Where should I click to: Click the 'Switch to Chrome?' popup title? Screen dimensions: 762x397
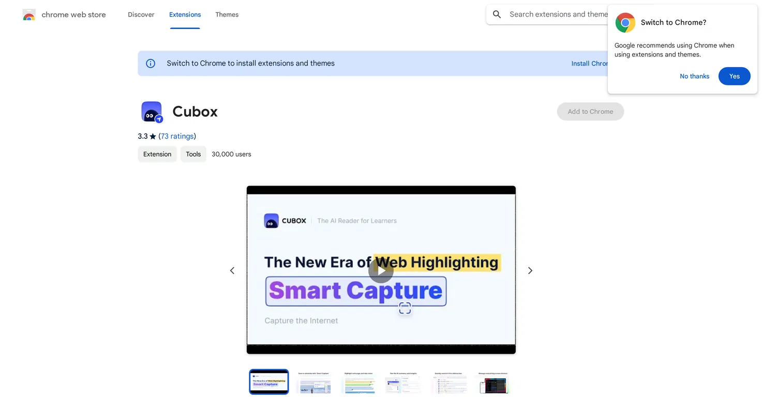click(674, 23)
